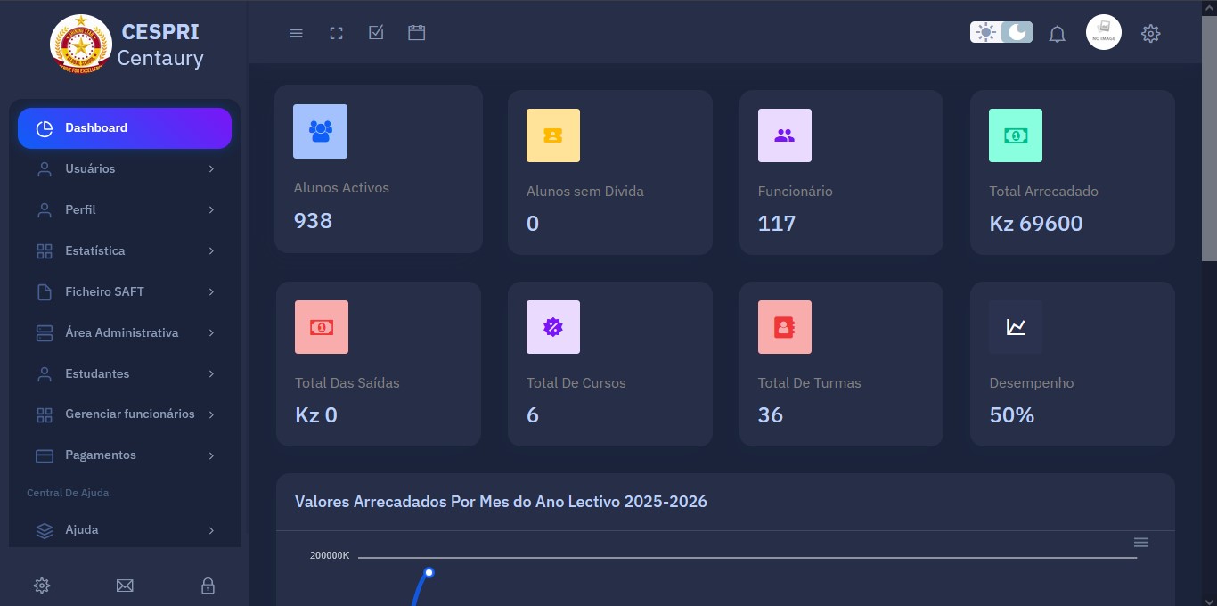Open the notifications bell
This screenshot has height=606, width=1217.
1057,34
